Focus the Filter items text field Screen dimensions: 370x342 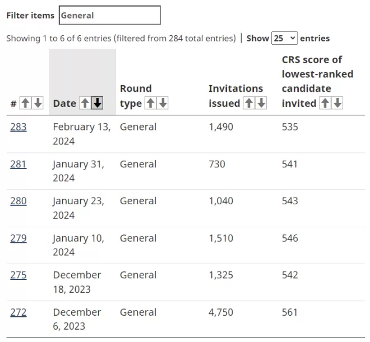coord(110,15)
